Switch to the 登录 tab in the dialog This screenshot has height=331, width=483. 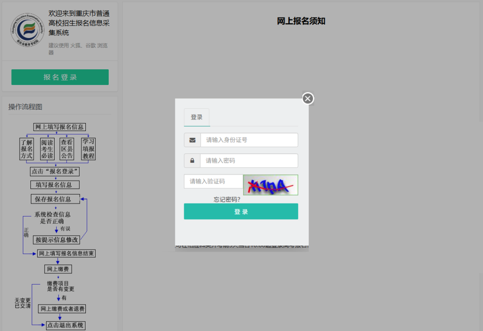pos(196,117)
